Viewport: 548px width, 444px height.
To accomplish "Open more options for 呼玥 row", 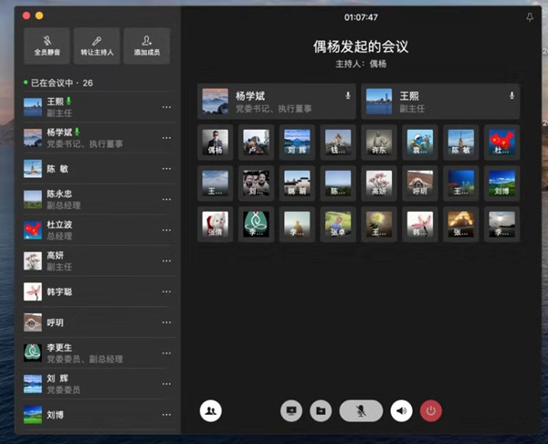I will coord(167,322).
